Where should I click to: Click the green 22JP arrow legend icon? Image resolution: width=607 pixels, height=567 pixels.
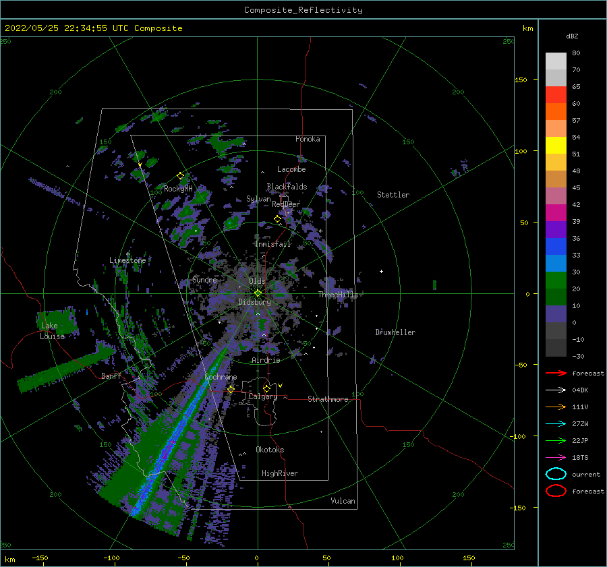(556, 440)
